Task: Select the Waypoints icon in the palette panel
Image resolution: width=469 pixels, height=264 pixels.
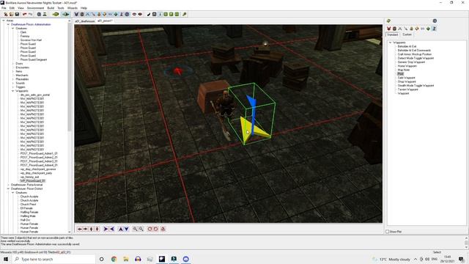Action: (434, 29)
